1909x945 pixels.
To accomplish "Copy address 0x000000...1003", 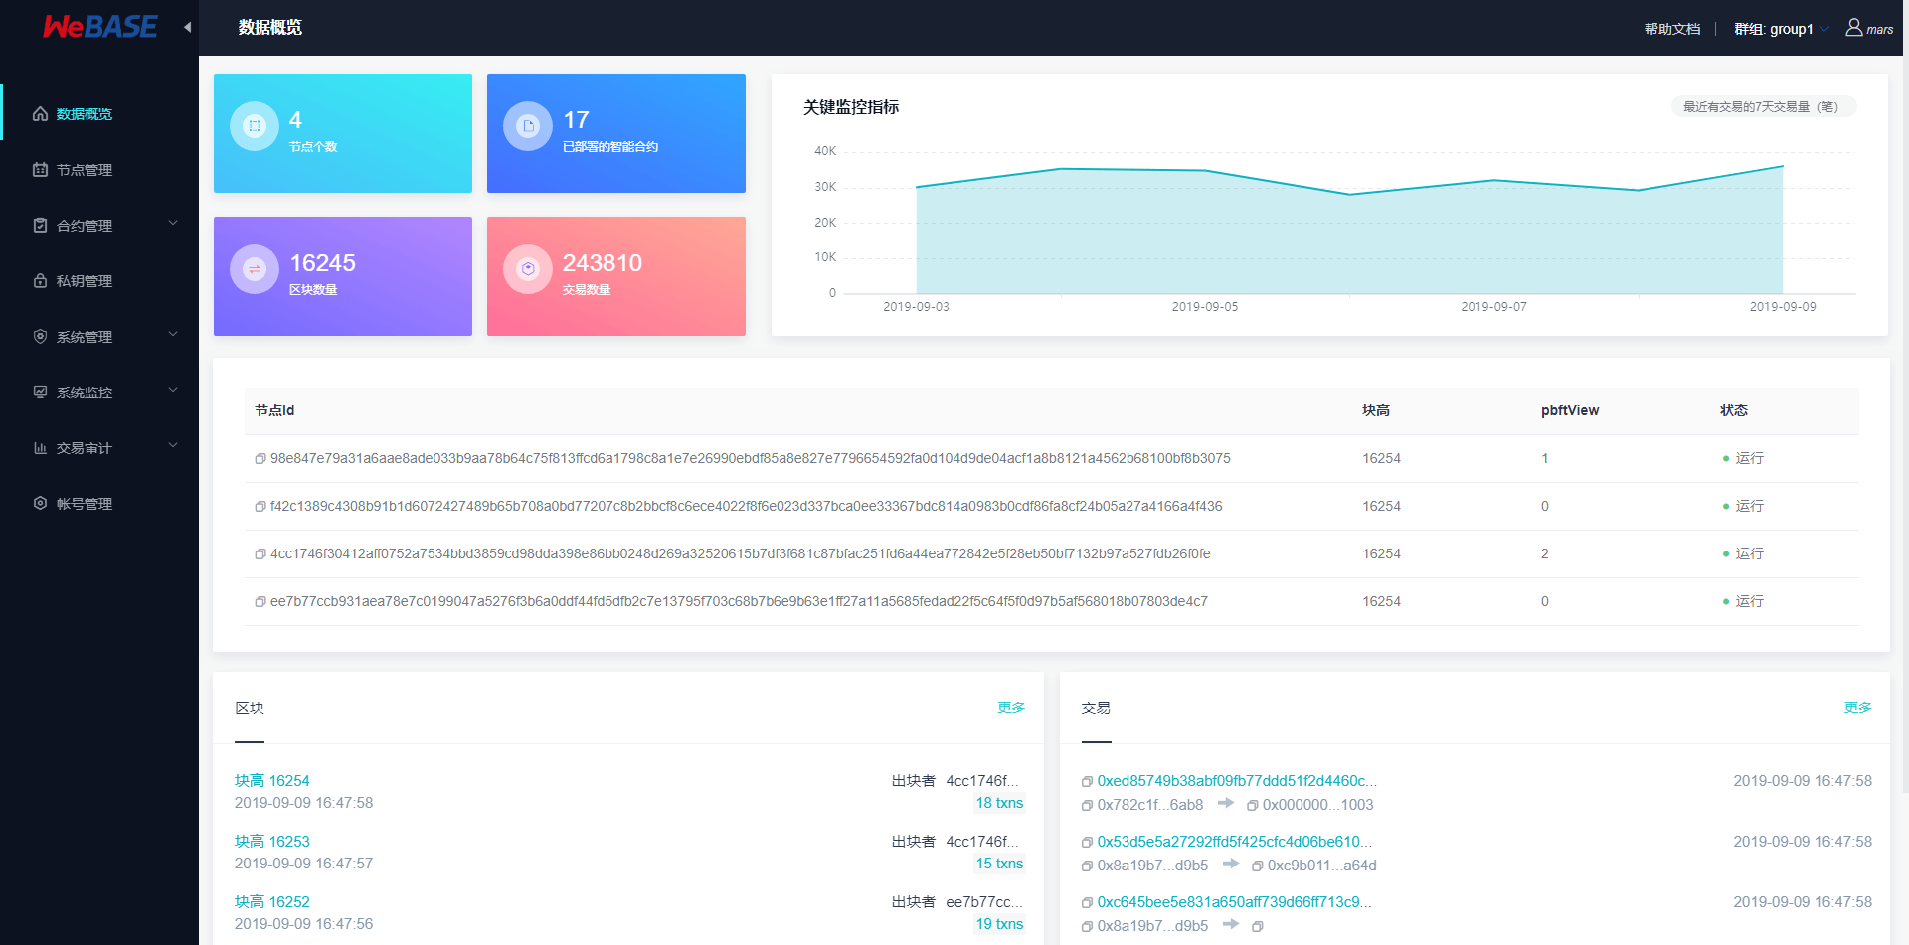I will pyautogui.click(x=1253, y=806).
